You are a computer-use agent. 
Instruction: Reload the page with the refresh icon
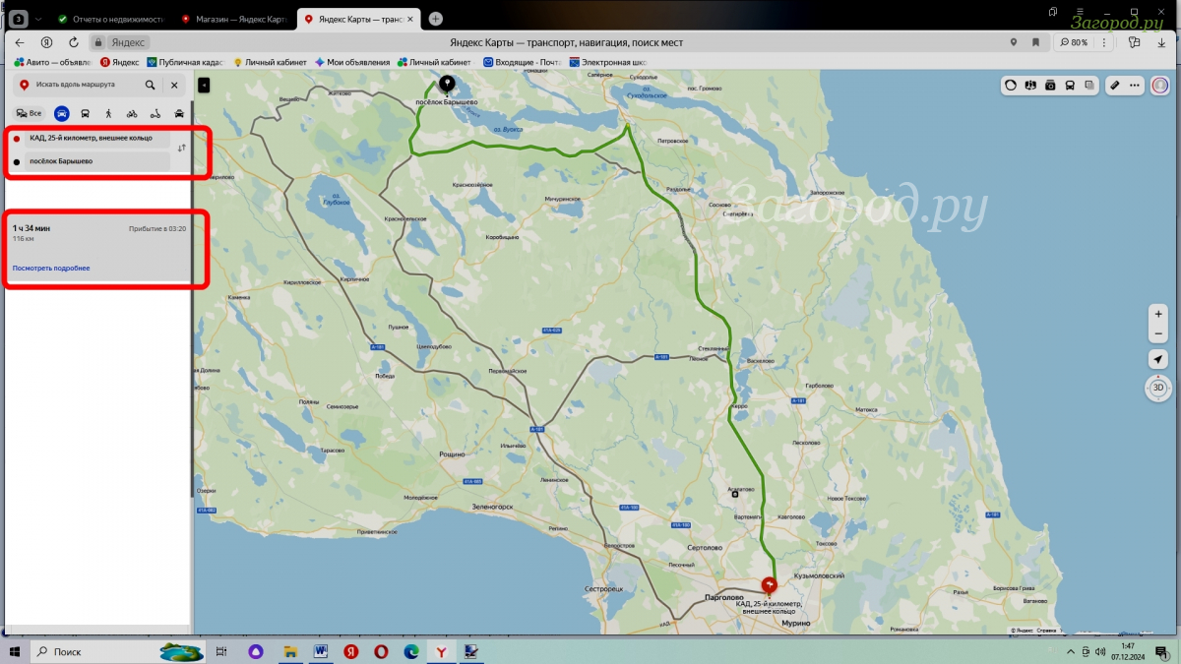coord(74,42)
